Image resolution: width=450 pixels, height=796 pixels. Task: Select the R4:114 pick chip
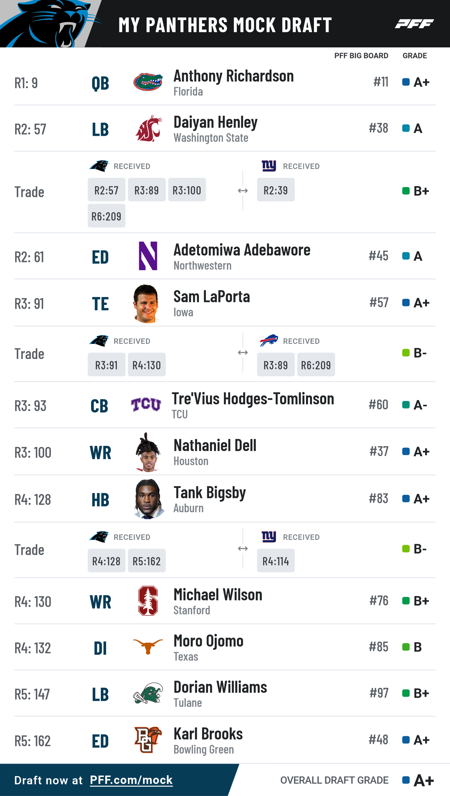276,561
